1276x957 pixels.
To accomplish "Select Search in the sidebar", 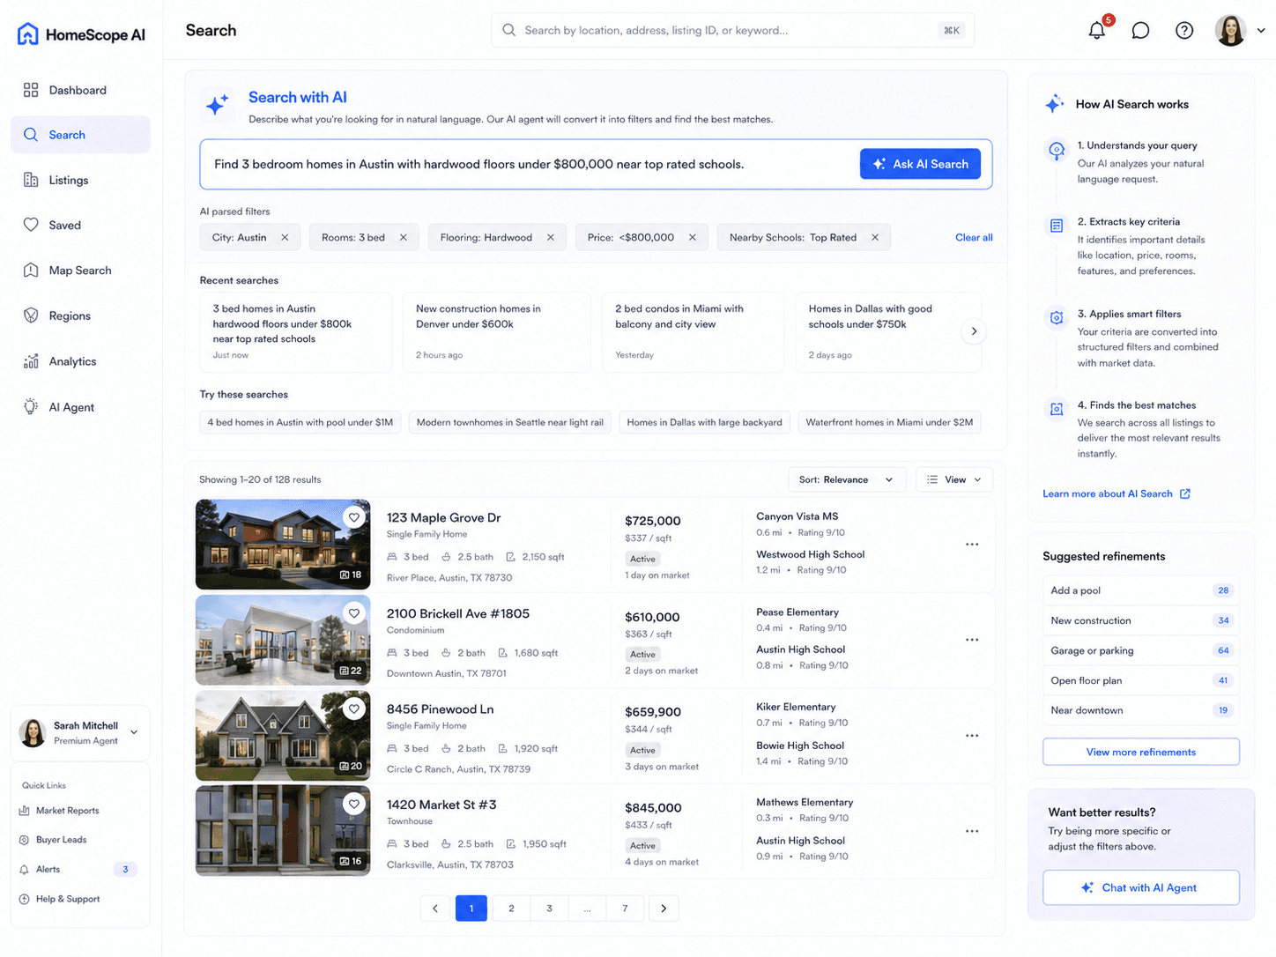I will click(80, 135).
